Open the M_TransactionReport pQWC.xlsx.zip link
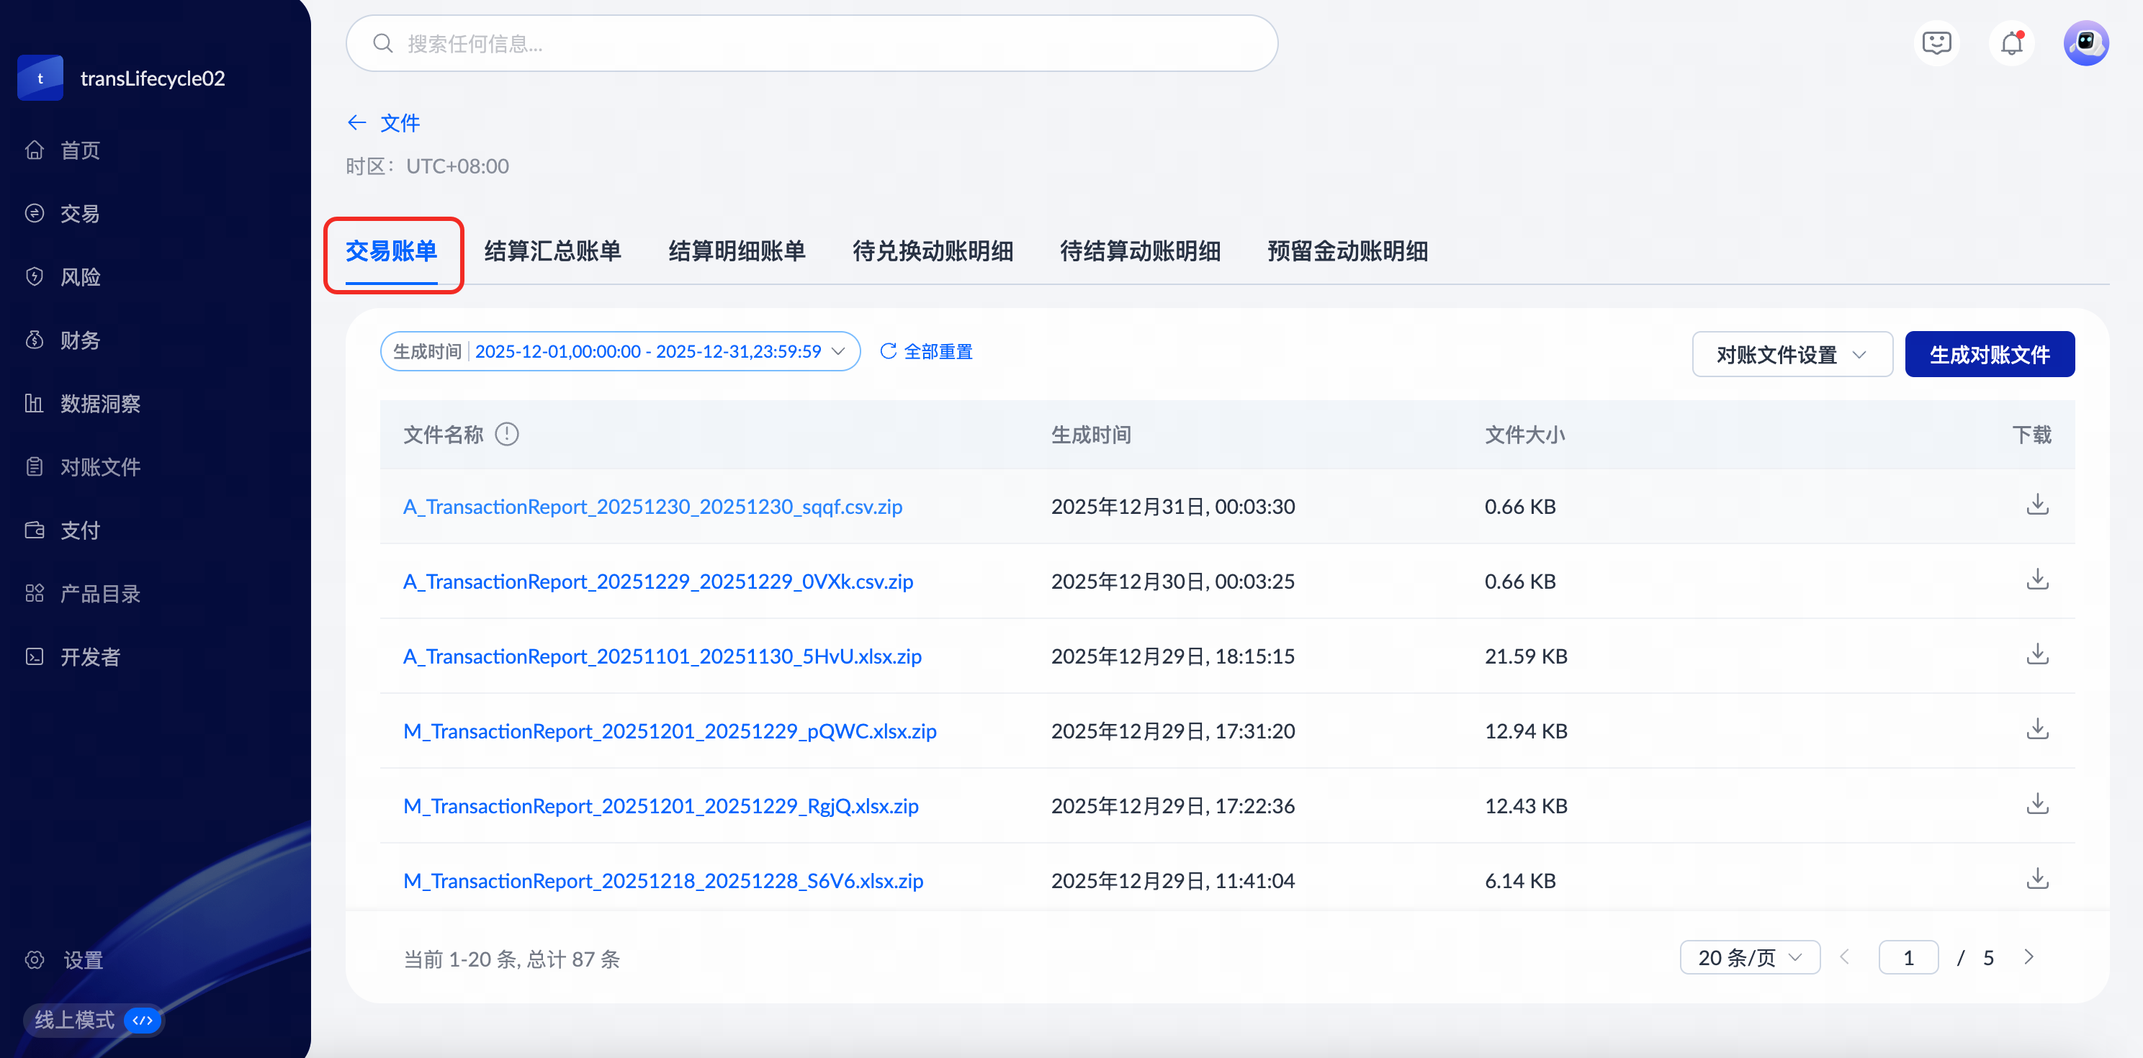Viewport: 2143px width, 1058px height. pyautogui.click(x=669, y=731)
